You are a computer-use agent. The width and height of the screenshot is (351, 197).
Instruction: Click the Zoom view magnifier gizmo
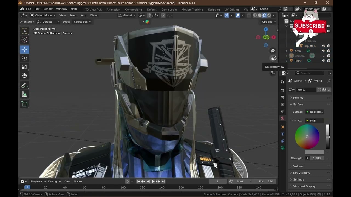[x=273, y=51]
